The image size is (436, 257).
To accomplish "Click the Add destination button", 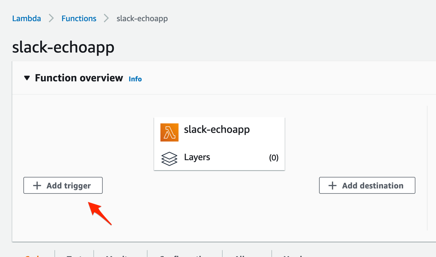I will point(367,185).
